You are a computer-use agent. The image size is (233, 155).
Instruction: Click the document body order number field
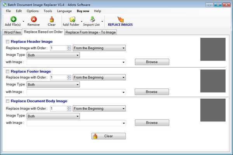pos(59,108)
